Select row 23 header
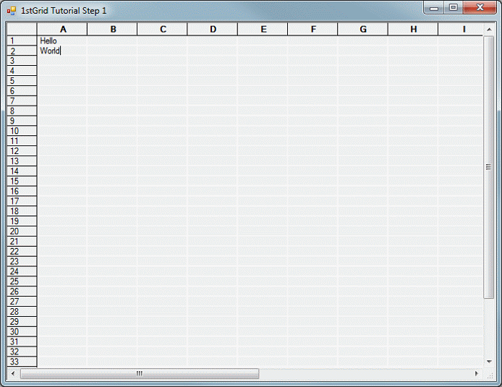The width and height of the screenshot is (502, 387). 22,261
